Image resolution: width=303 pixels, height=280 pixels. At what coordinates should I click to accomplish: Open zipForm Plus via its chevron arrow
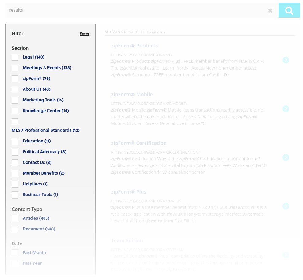(286, 206)
